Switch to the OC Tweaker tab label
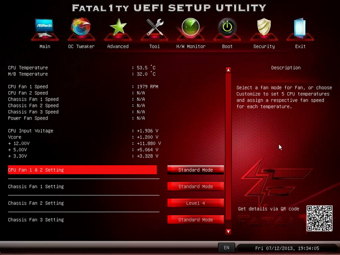Image resolution: width=340 pixels, height=255 pixels. click(x=81, y=46)
